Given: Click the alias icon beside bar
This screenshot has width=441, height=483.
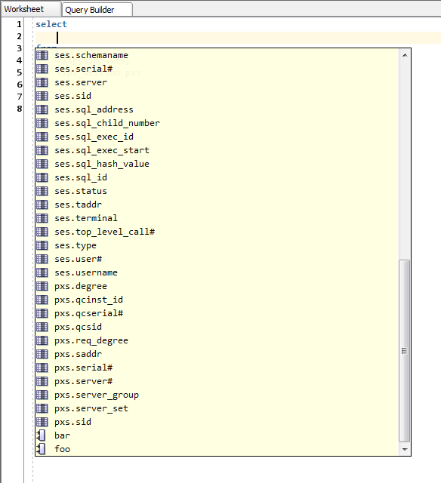Looking at the screenshot, I should tap(41, 435).
